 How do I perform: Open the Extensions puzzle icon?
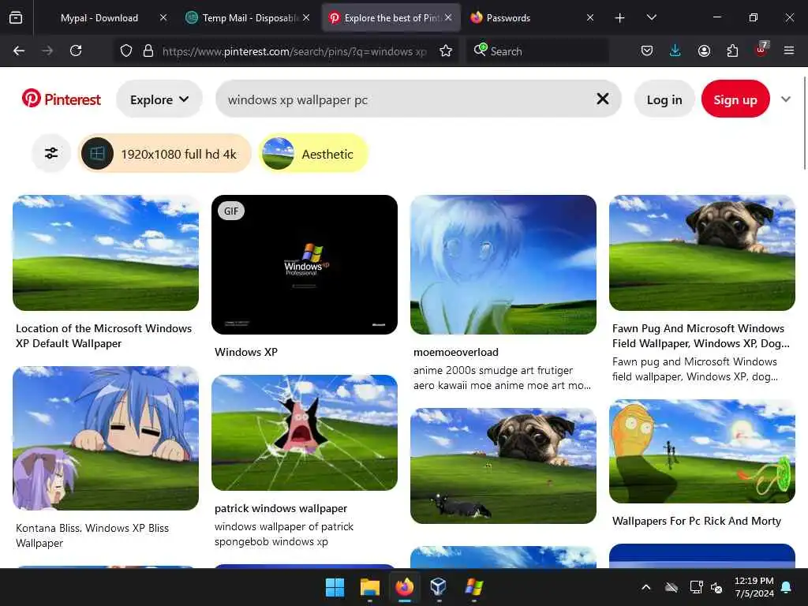coord(732,50)
